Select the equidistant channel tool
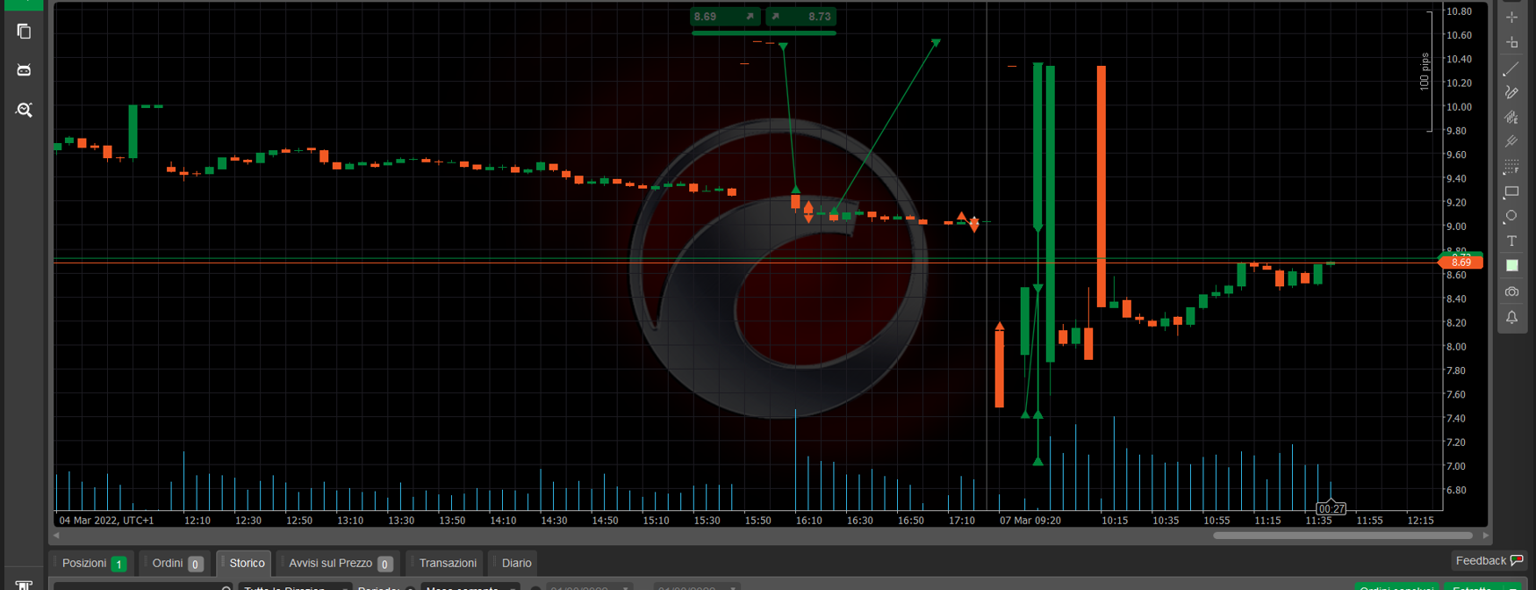Viewport: 1536px width, 590px height. pos(1511,117)
